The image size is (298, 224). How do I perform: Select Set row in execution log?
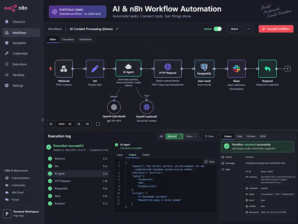point(78,166)
